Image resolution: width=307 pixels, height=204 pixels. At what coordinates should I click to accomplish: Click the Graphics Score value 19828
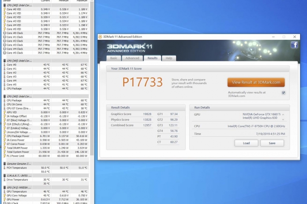[147, 114]
